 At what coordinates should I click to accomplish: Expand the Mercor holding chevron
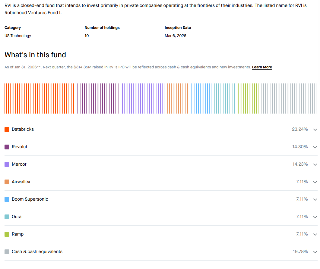tap(315, 165)
